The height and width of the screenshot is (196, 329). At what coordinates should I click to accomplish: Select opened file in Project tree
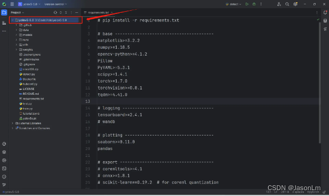click(x=55, y=12)
